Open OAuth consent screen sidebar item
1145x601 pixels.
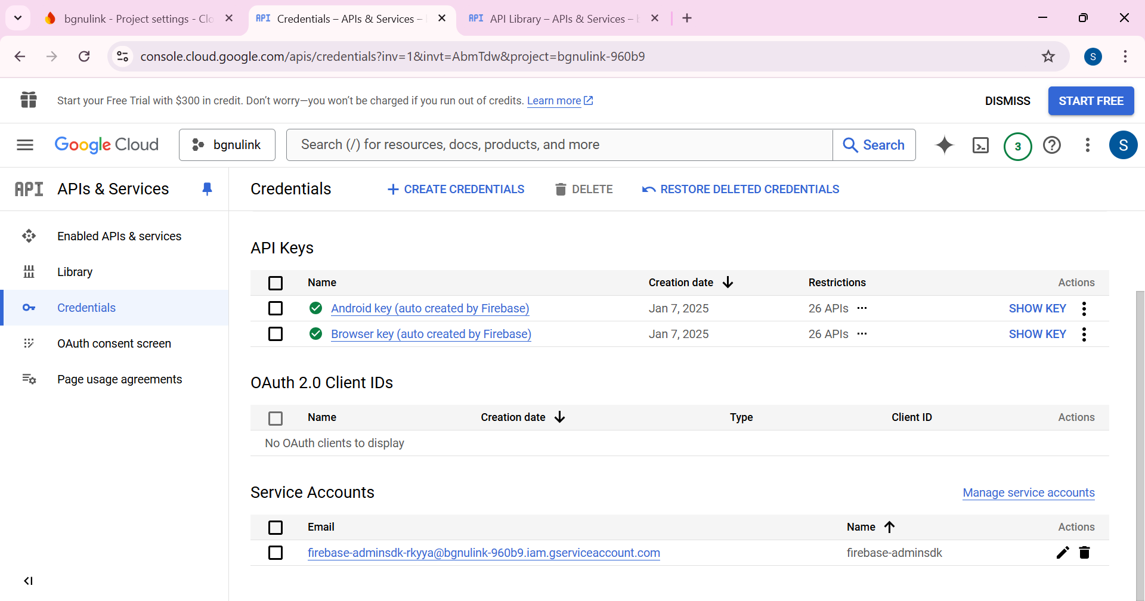pyautogui.click(x=114, y=343)
